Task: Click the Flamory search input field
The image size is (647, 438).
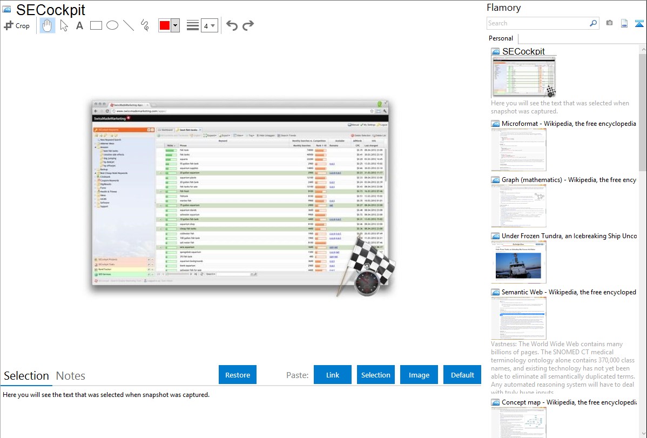Action: click(x=537, y=23)
